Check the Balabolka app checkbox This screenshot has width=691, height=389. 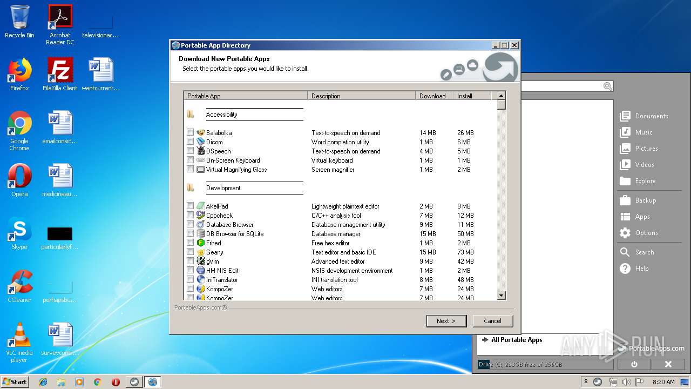190,132
